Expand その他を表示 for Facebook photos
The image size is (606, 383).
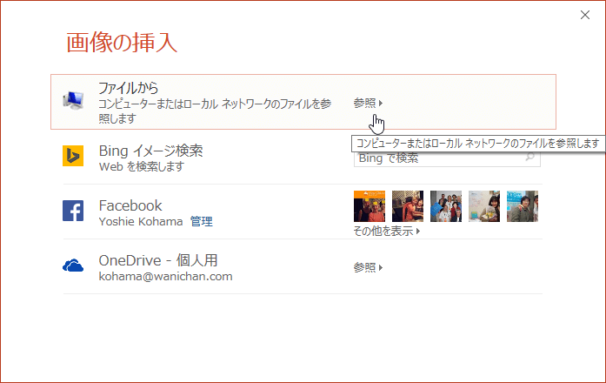click(387, 231)
